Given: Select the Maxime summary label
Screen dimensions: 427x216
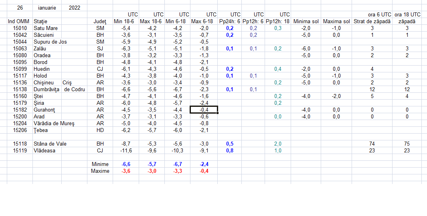Looking at the screenshot, I should click(x=100, y=171).
